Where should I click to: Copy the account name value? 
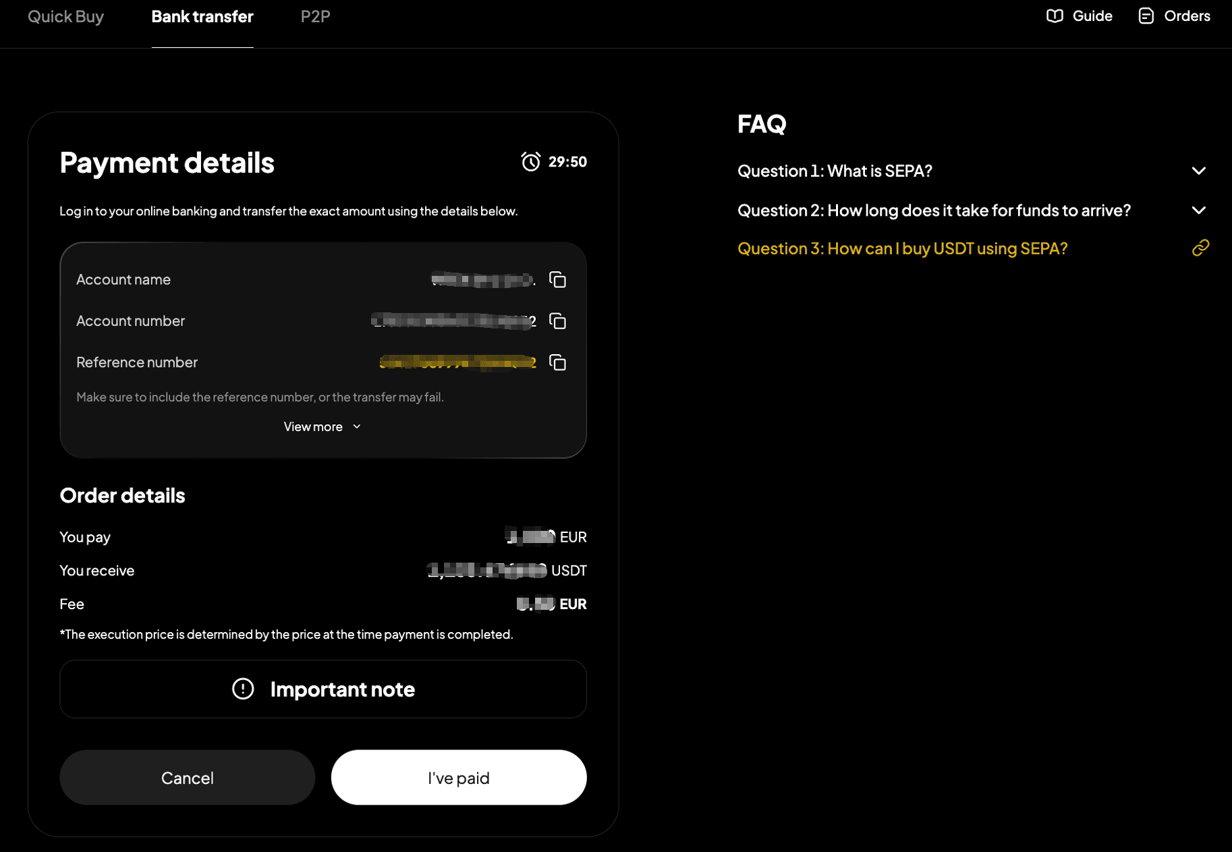(557, 279)
